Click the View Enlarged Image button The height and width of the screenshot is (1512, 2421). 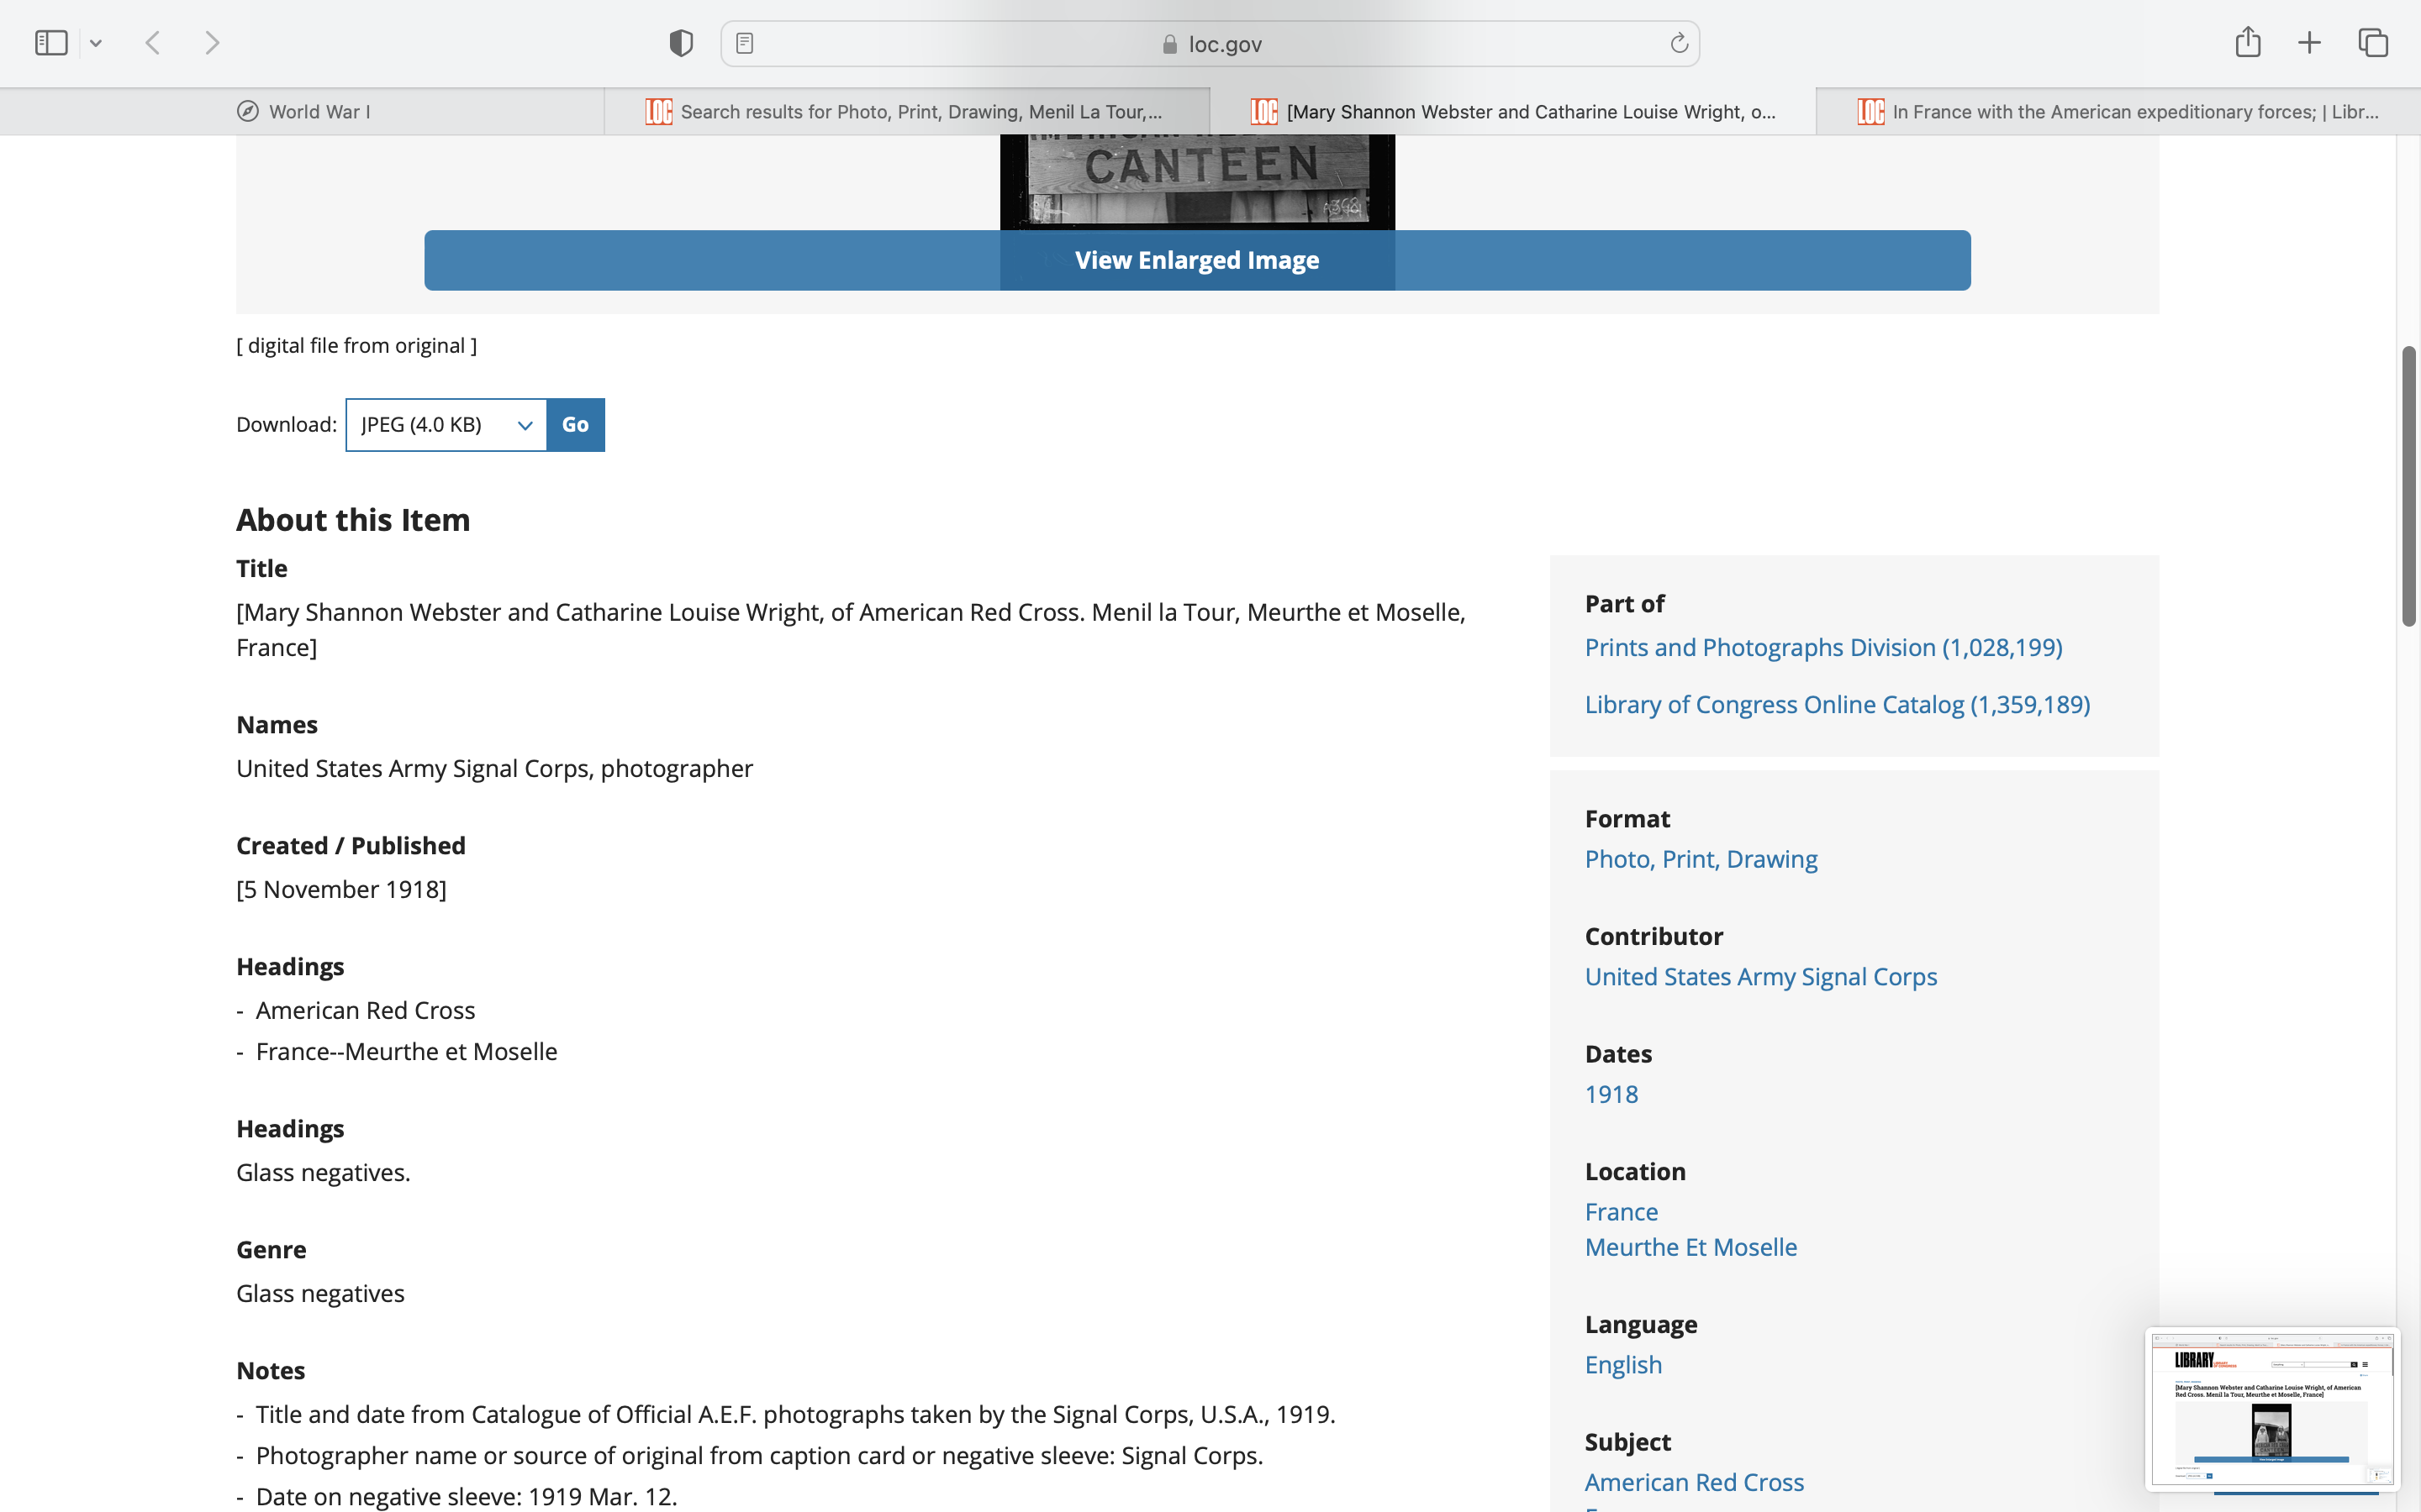point(1196,260)
